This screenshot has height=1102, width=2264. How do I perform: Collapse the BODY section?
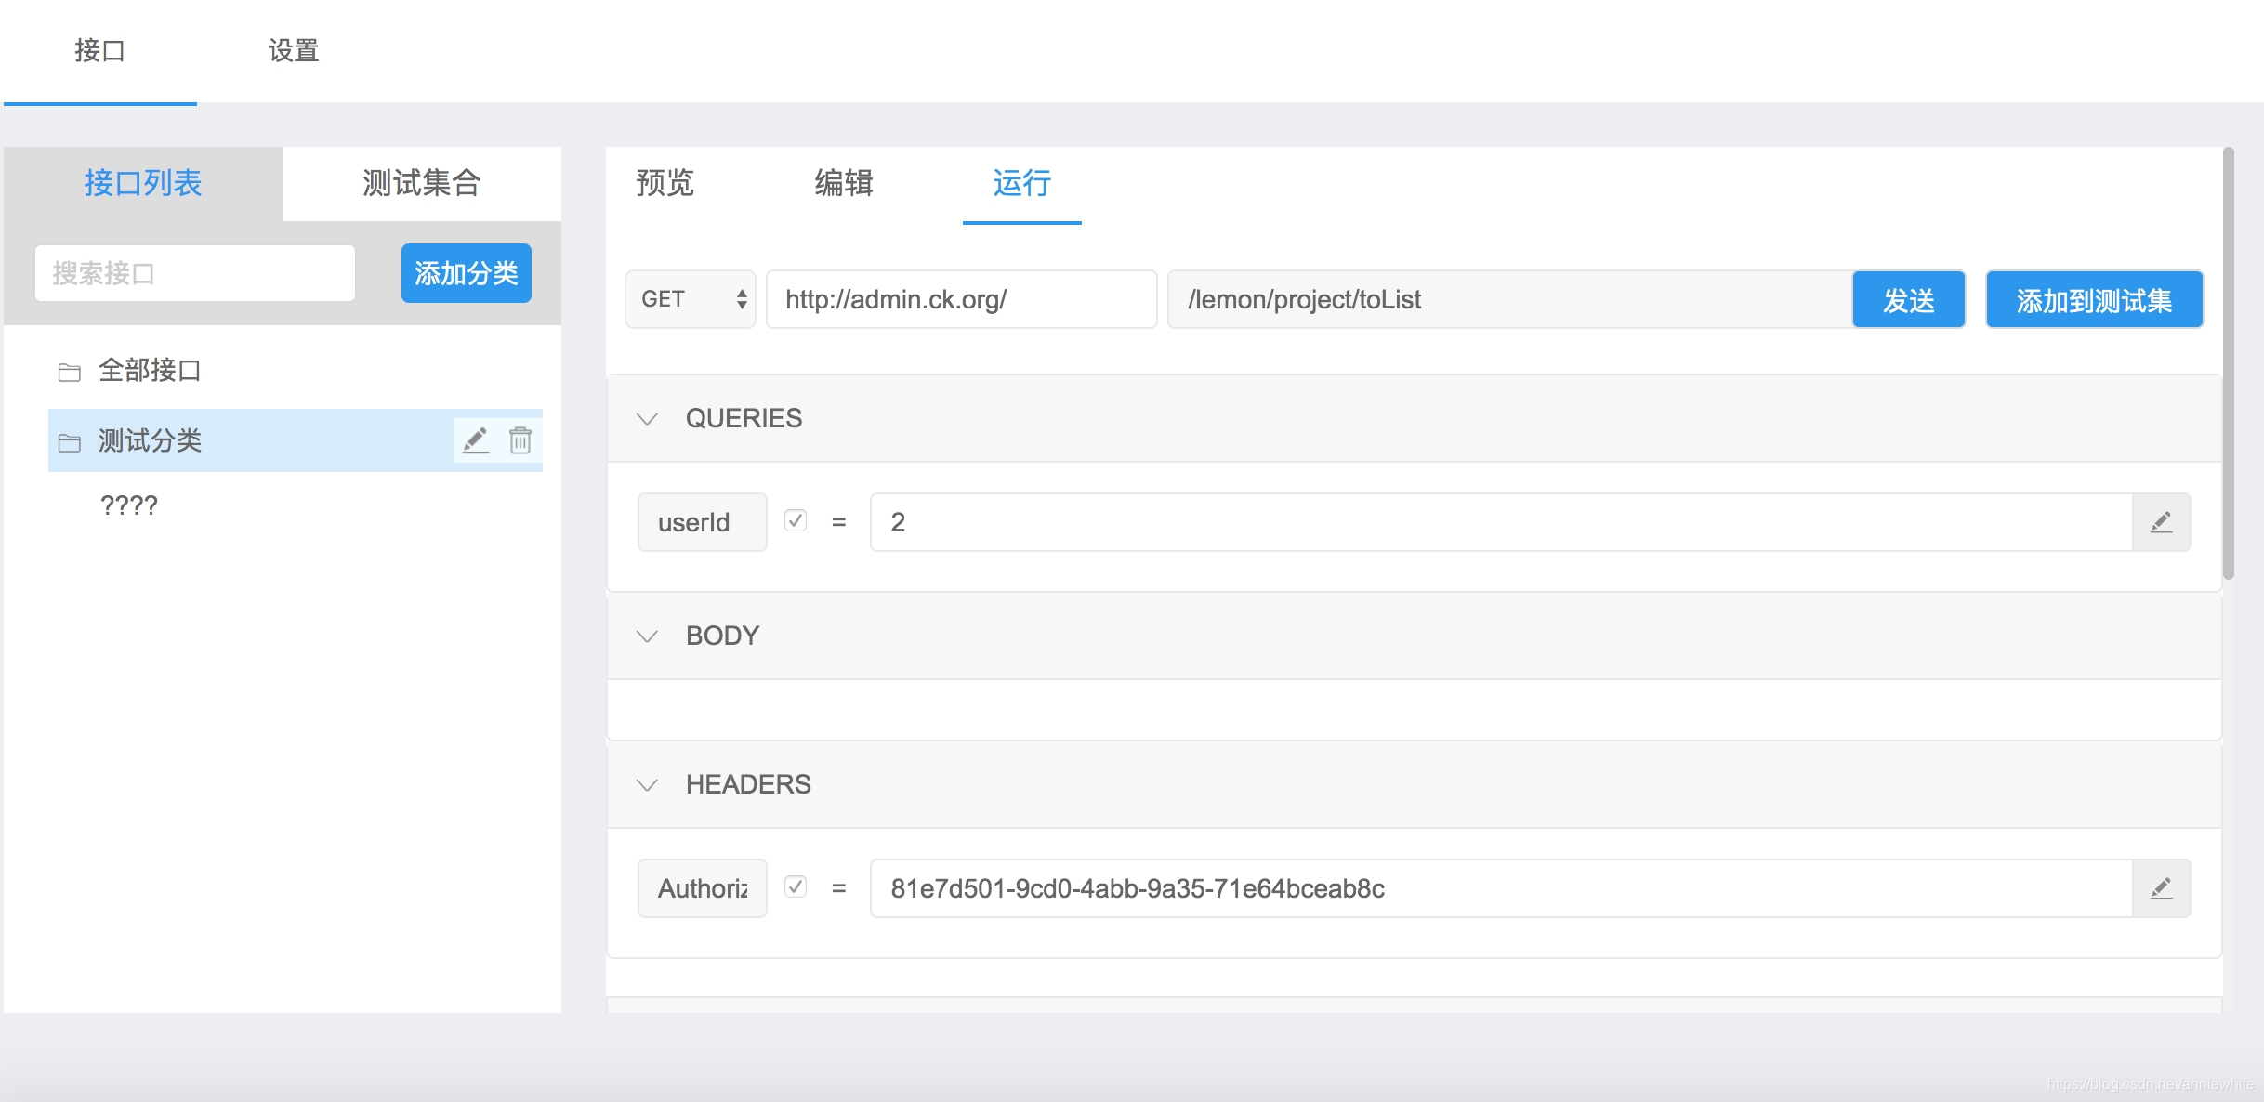647,636
